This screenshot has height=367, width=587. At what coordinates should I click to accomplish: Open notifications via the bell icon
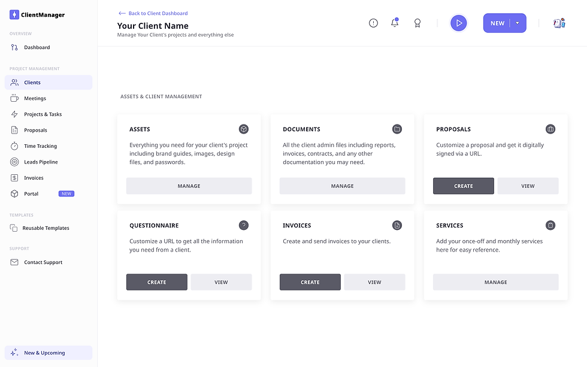pos(395,23)
